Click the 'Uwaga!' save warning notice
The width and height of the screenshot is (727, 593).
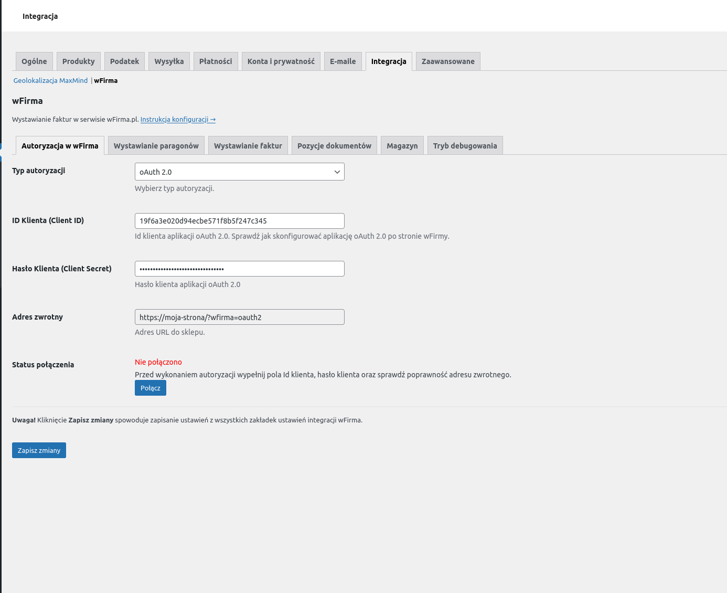pyautogui.click(x=187, y=420)
